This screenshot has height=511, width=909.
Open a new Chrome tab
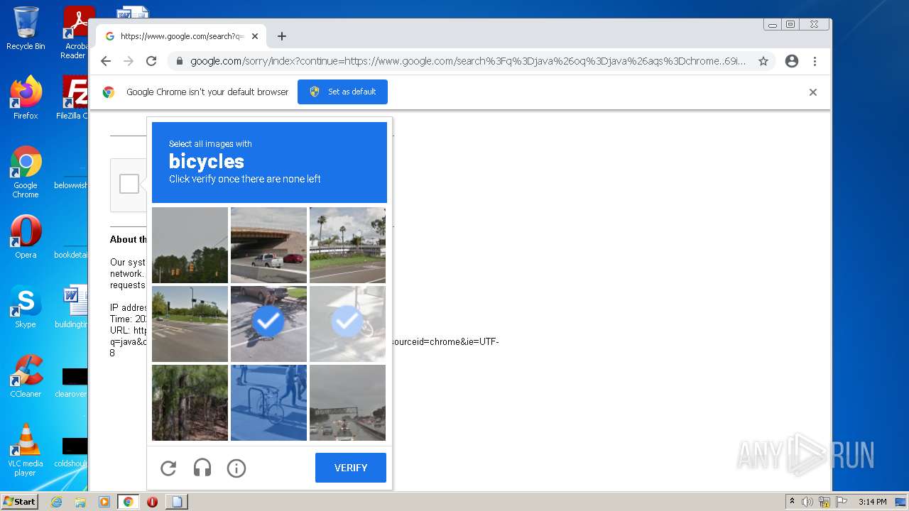(282, 36)
